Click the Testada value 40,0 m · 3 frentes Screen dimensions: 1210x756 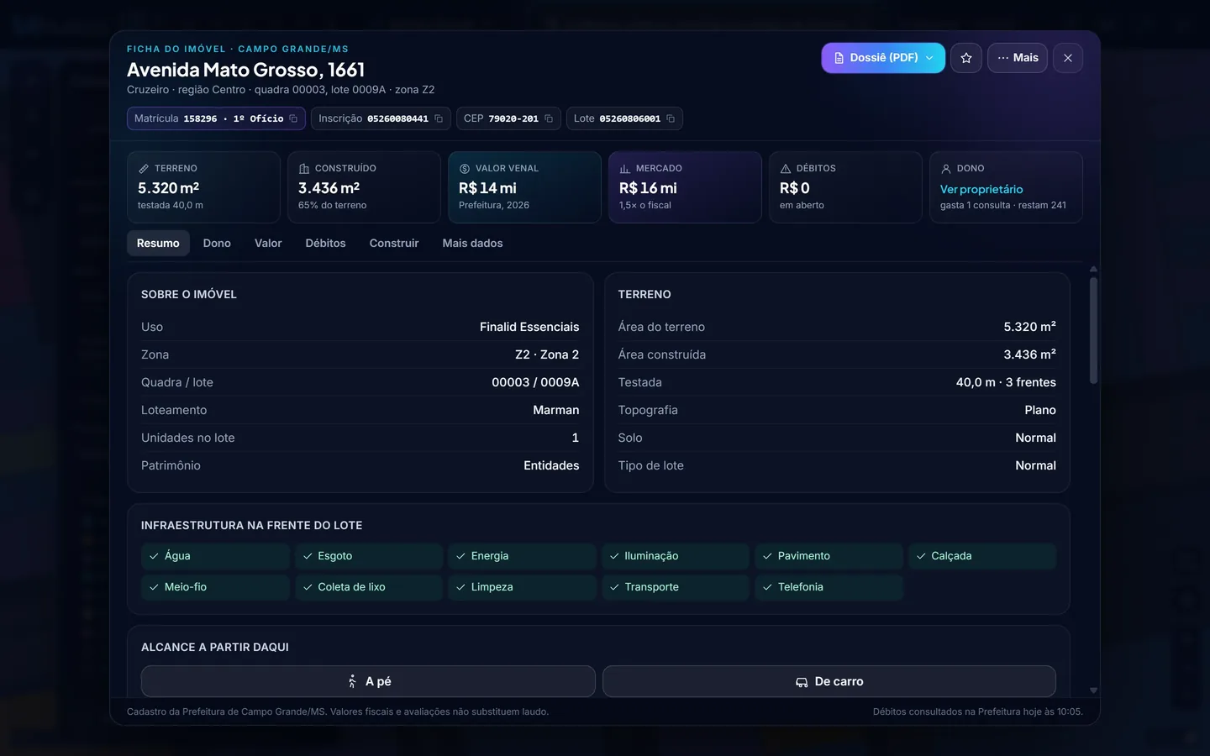point(1006,382)
